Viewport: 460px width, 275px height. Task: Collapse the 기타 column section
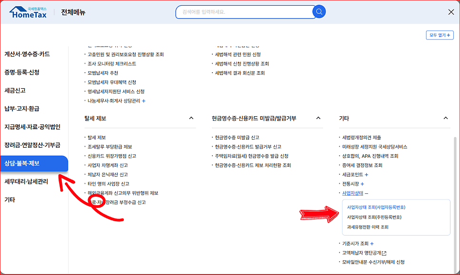446,117
